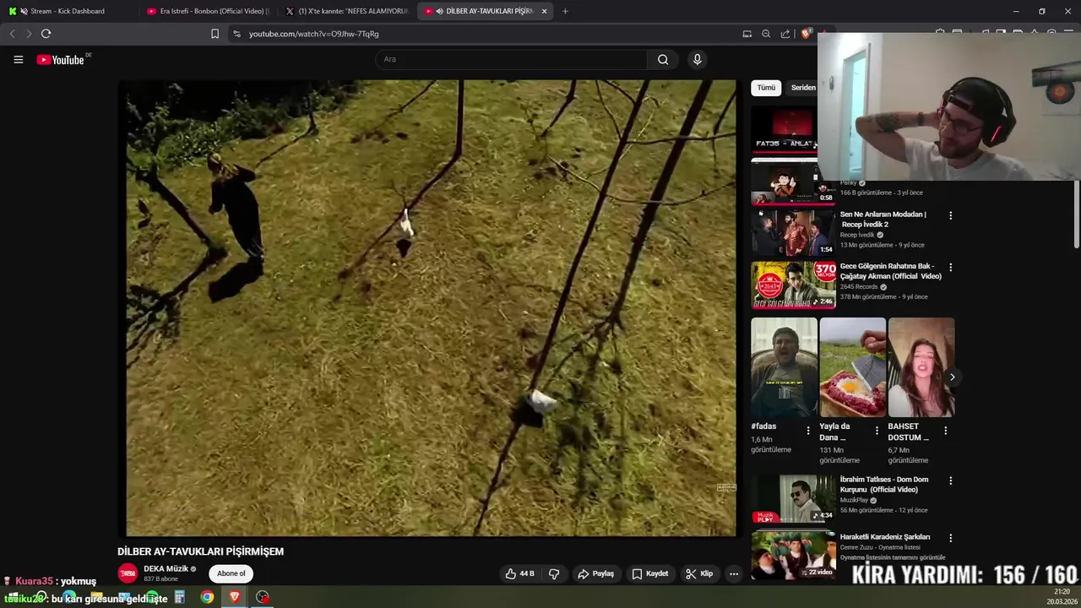The image size is (1081, 608).
Task: Open a new browser tab
Action: 565,11
